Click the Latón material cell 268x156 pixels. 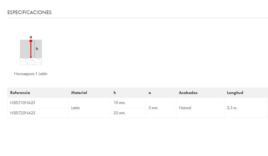point(75,108)
